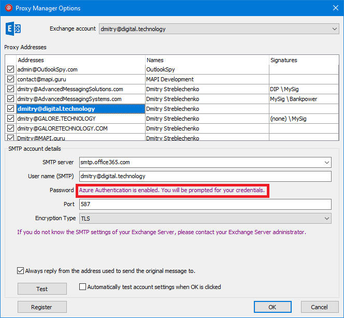
Task: Uncheck contact@mapi.guru proxy address
Action: pos(10,79)
